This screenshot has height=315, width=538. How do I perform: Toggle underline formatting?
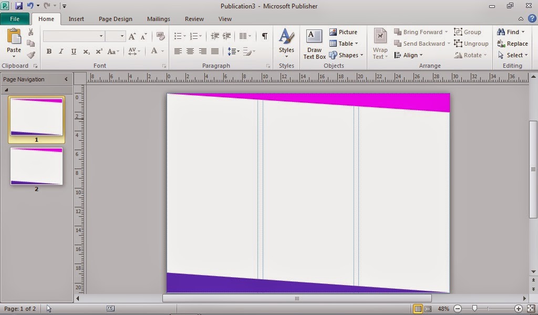74,51
